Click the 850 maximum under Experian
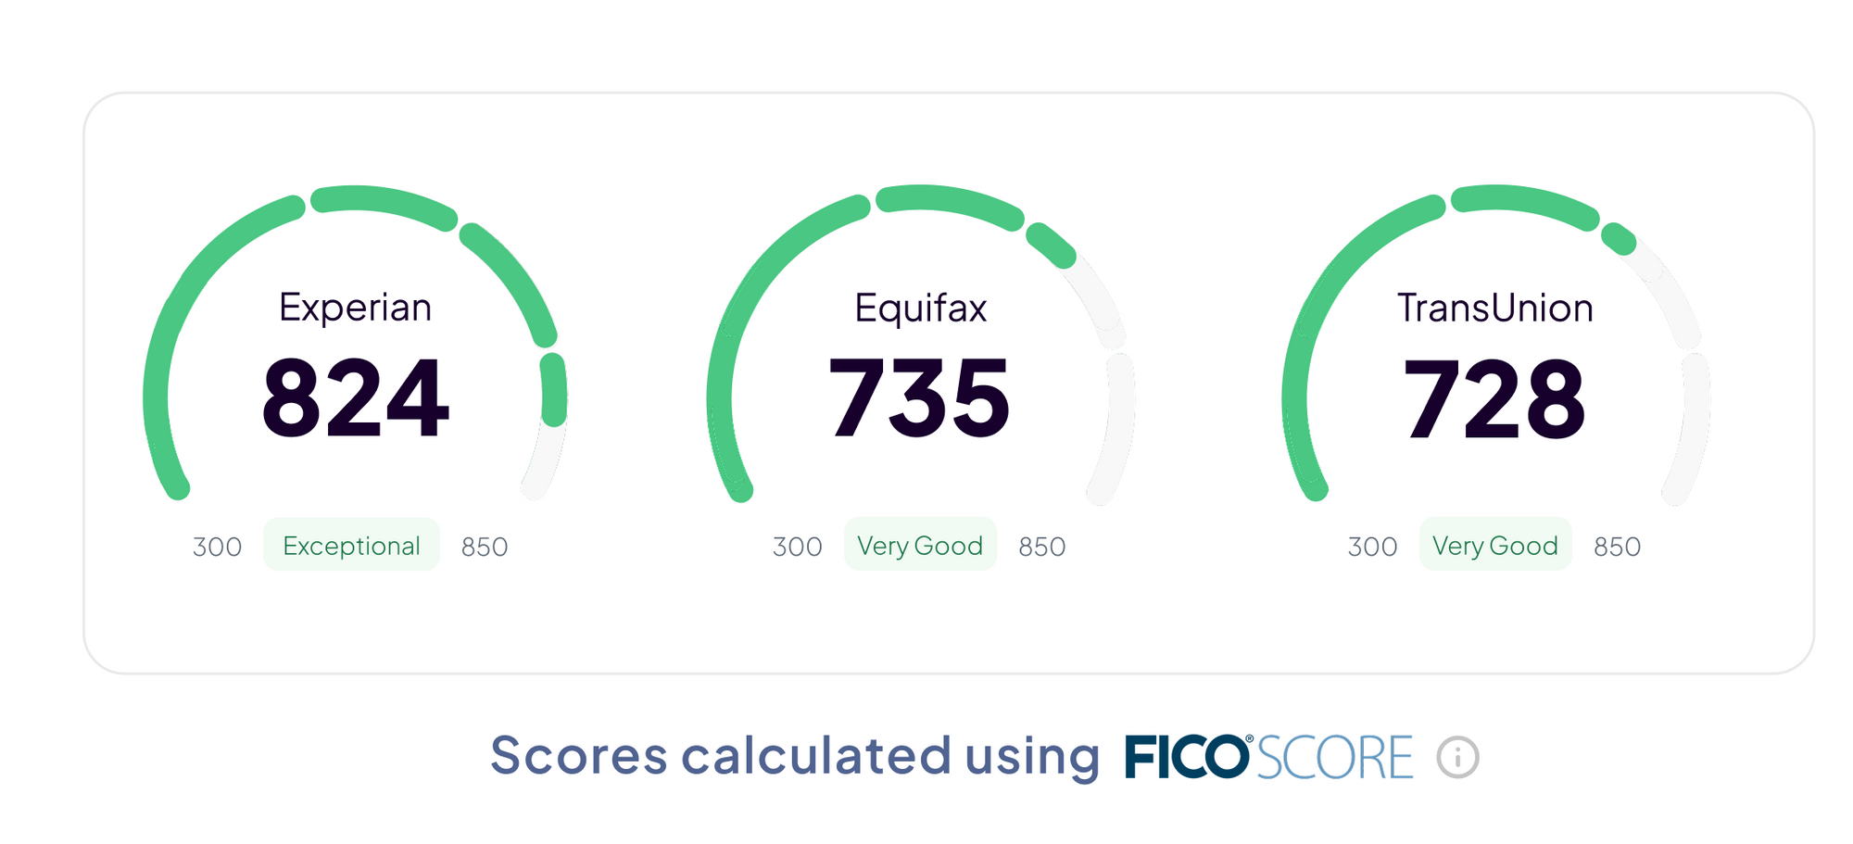The image size is (1853, 844). (x=485, y=548)
